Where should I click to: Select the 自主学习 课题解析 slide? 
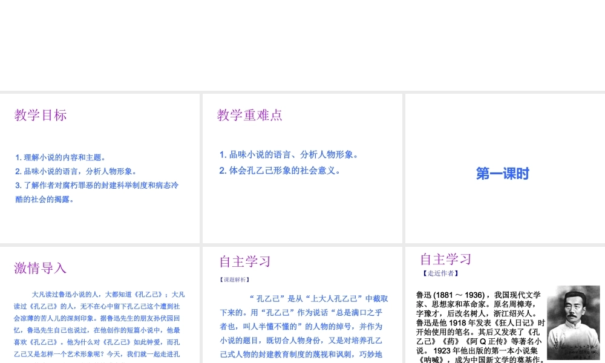(x=302, y=305)
